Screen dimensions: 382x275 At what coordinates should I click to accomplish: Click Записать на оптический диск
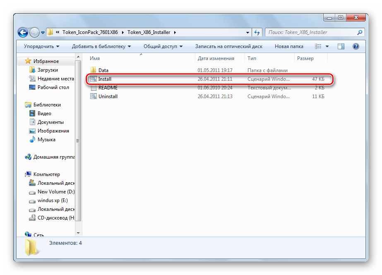(228, 46)
